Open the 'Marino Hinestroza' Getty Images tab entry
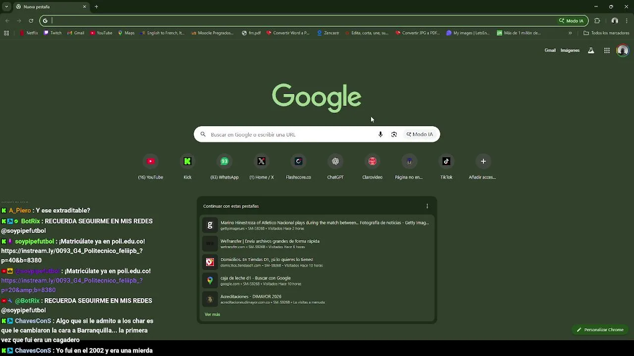Viewport: 634px width, 356px height. [317, 225]
